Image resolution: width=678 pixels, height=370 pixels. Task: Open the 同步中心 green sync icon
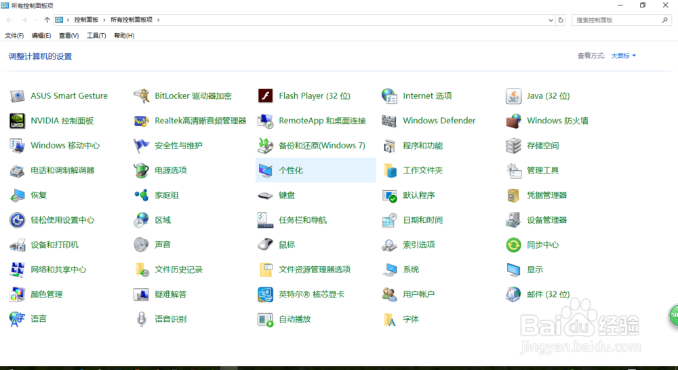(x=513, y=245)
